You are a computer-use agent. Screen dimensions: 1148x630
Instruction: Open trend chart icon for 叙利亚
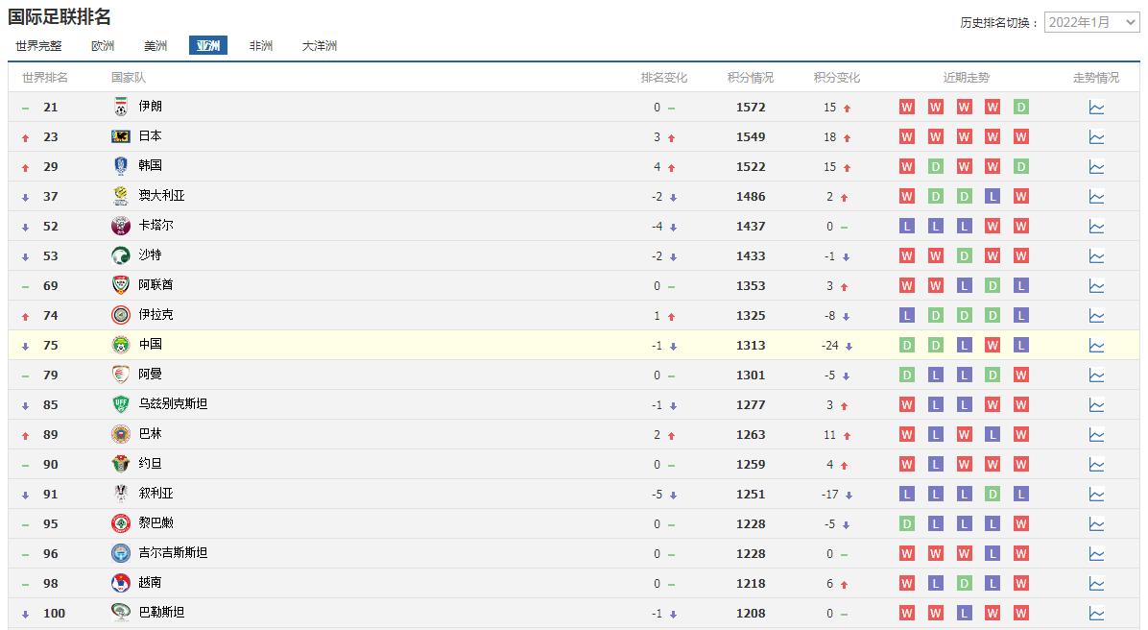(x=1096, y=495)
